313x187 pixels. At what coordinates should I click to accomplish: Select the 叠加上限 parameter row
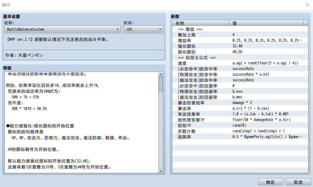240,35
